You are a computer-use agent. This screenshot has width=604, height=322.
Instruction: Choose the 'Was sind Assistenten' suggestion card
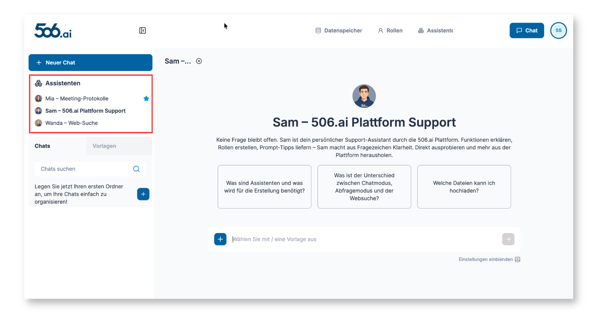(264, 187)
